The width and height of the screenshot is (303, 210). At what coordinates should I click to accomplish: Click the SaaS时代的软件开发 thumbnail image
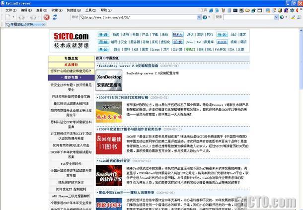pos(109,175)
